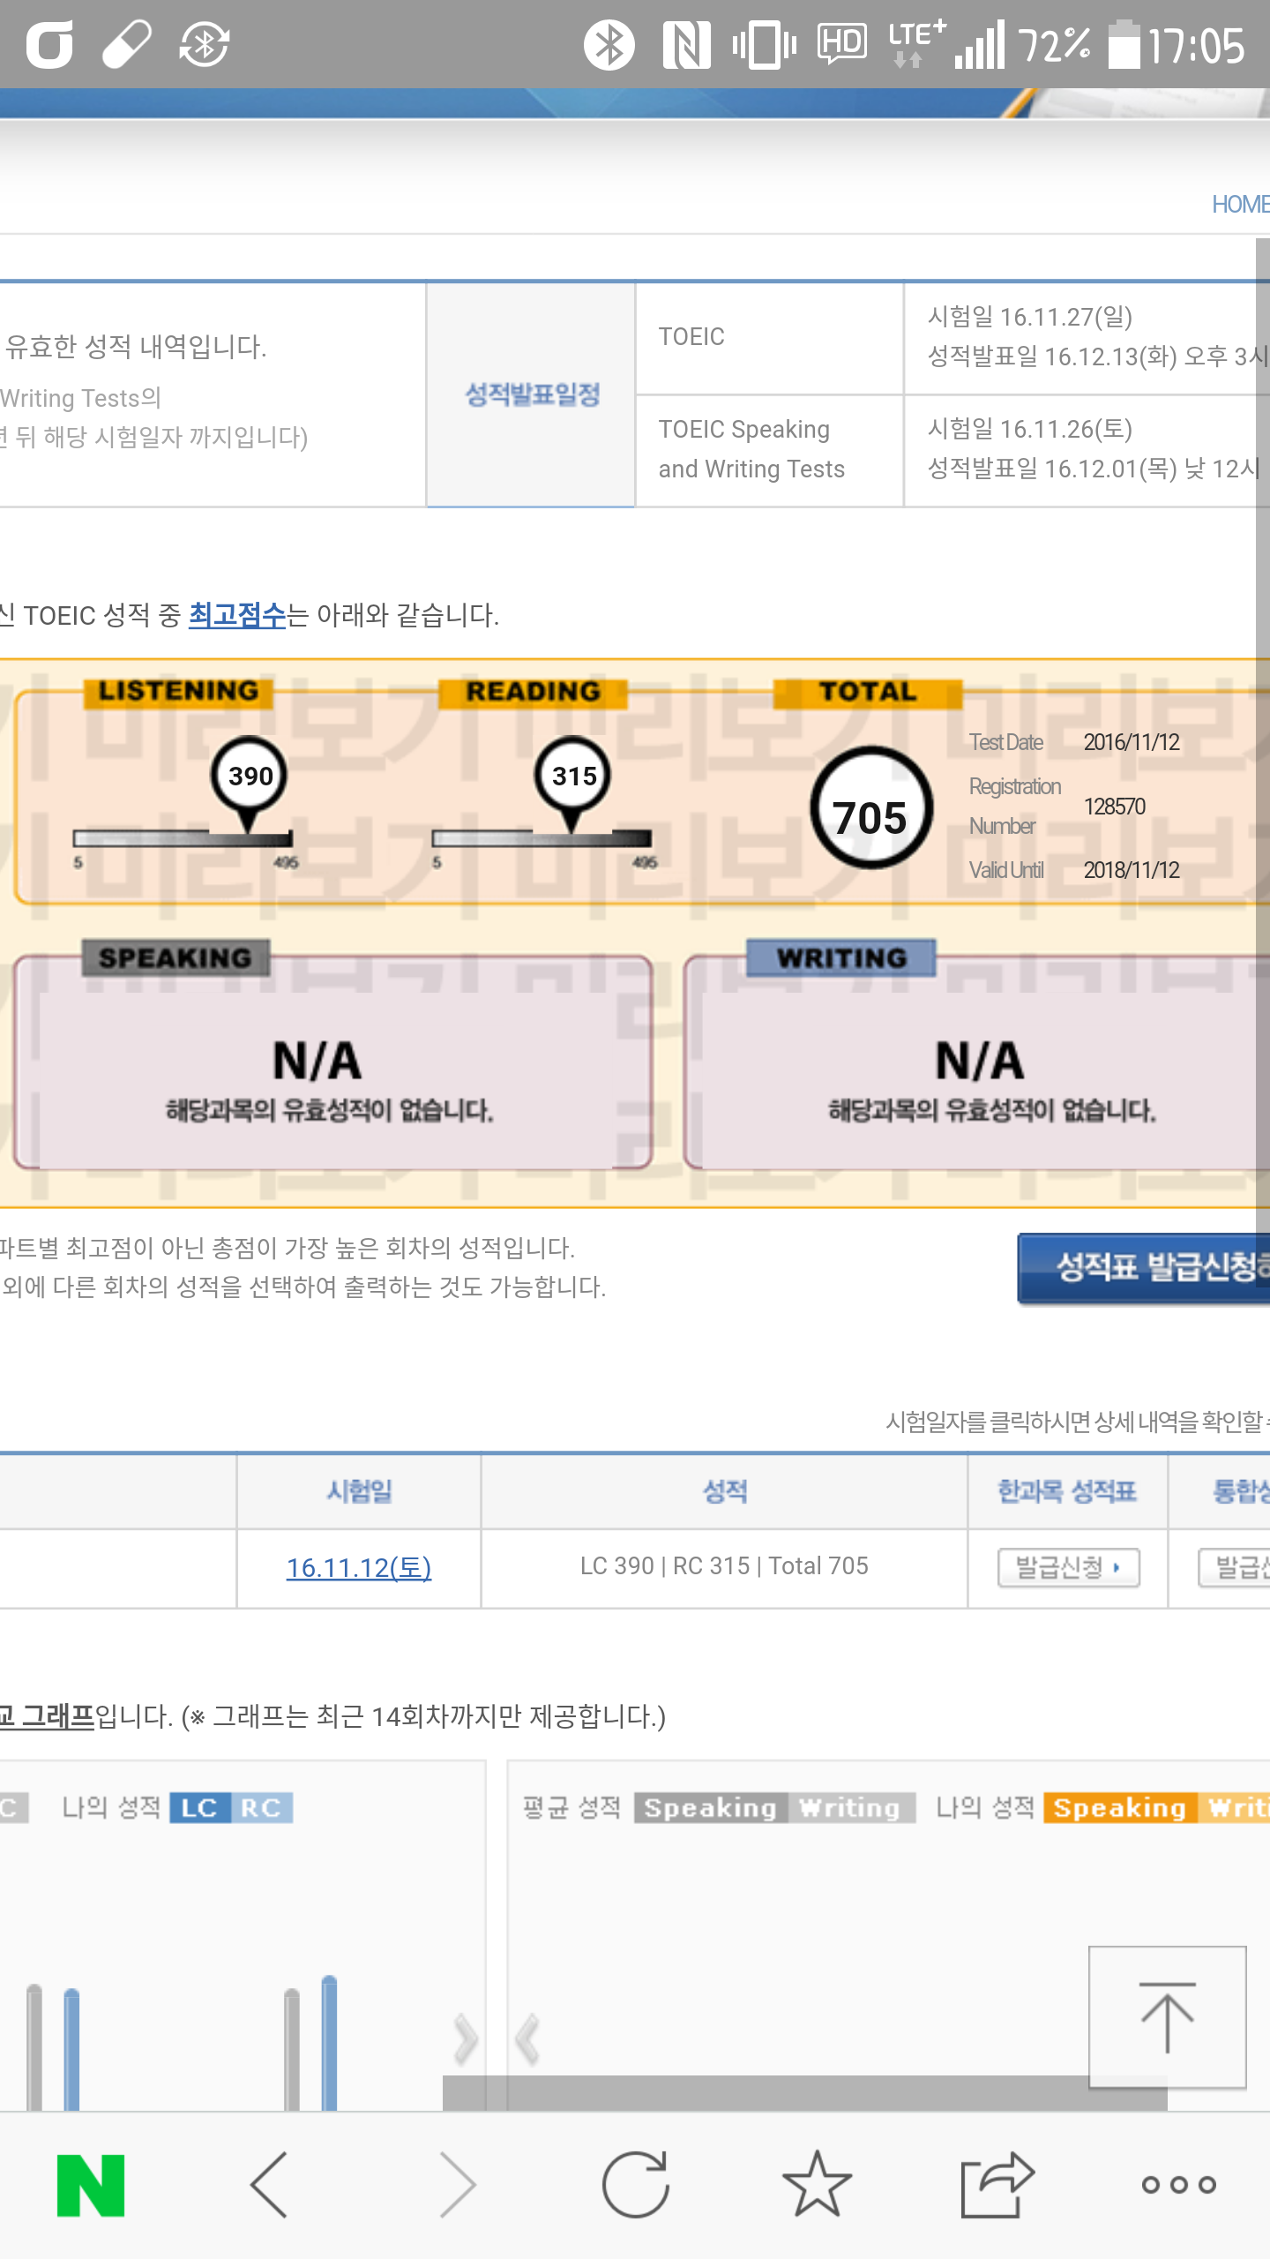Viewport: 1270px width, 2259px height.
Task: Tap the Naver N home icon
Action: 91,2185
